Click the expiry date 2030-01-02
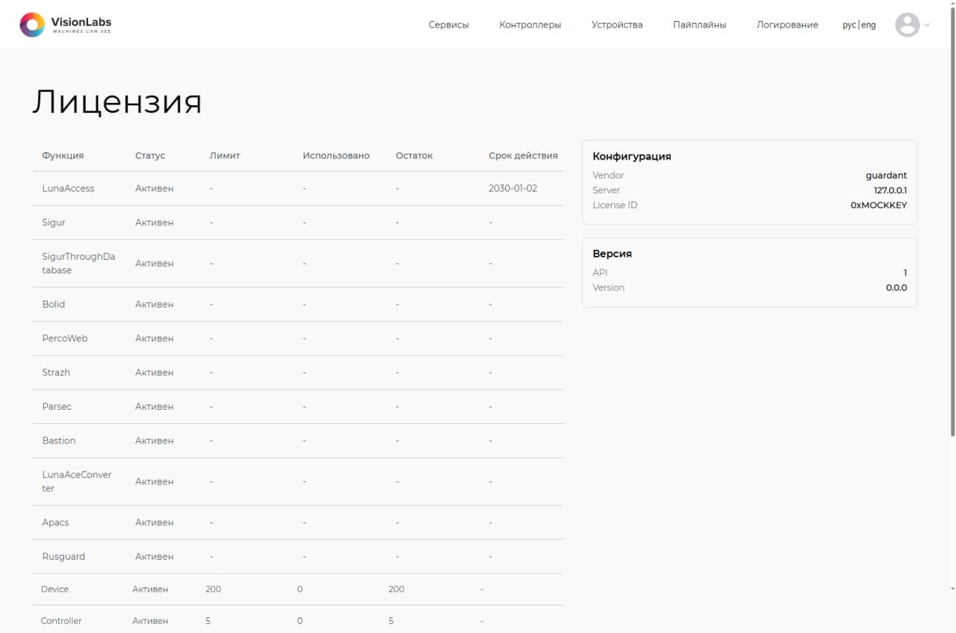 (x=513, y=188)
